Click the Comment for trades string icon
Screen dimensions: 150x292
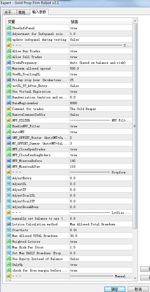point(9,109)
